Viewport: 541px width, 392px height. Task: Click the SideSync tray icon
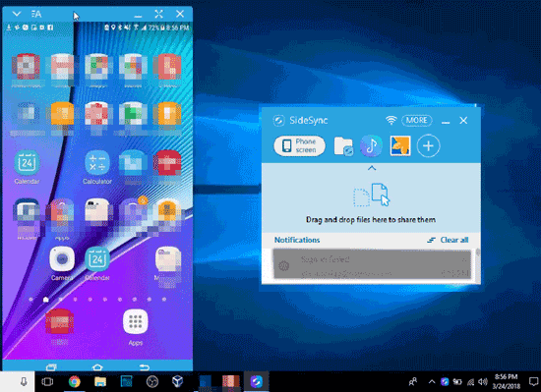[445, 381]
